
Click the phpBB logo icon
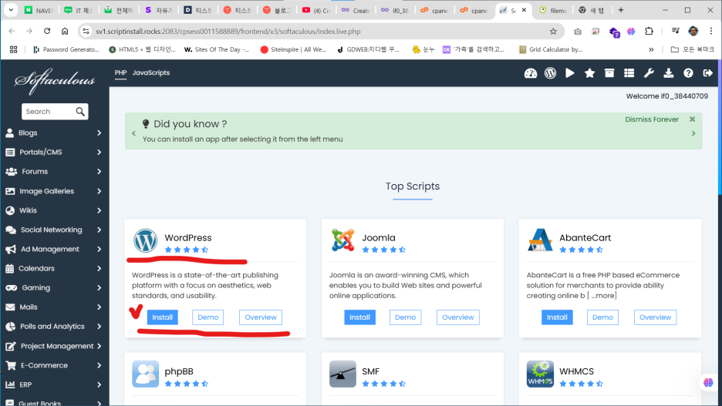point(146,374)
